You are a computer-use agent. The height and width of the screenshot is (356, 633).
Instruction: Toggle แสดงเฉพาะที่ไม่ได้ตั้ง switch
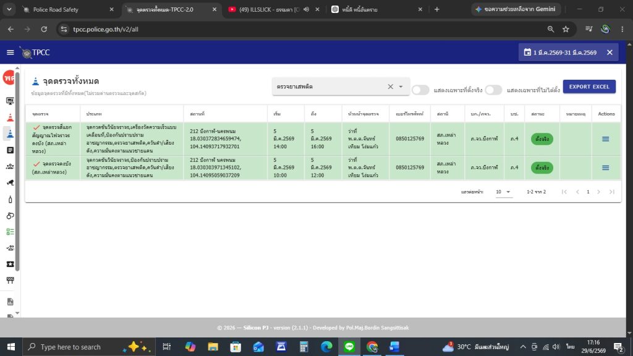(x=493, y=90)
